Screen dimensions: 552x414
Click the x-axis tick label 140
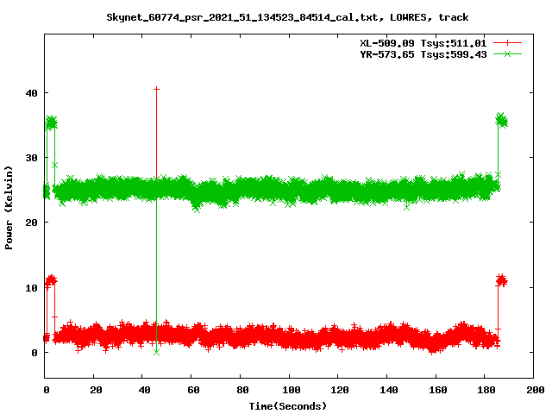coord(389,390)
